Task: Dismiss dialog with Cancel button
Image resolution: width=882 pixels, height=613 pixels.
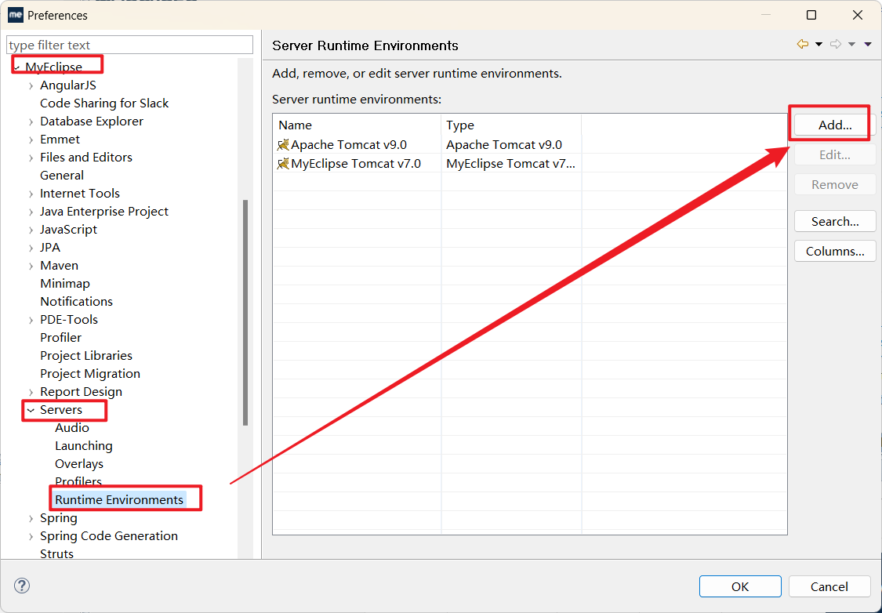Action: pos(829,586)
